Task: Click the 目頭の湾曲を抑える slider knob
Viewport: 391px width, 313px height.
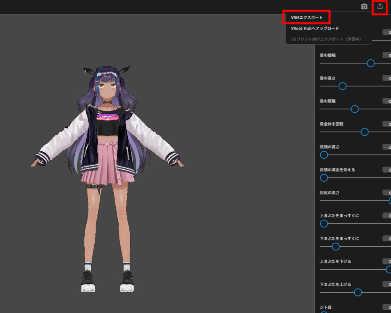Action: [324, 178]
